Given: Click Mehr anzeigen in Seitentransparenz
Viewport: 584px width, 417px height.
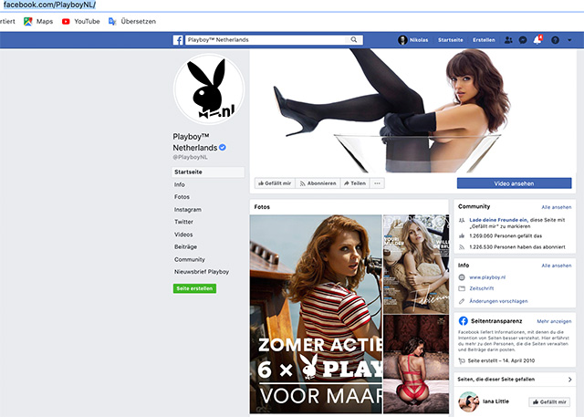Looking at the screenshot, I should [554, 321].
